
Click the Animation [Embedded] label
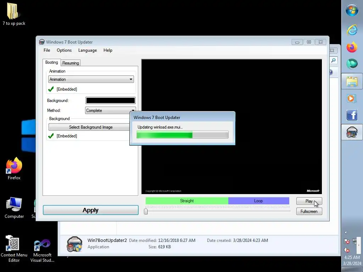tap(67, 89)
